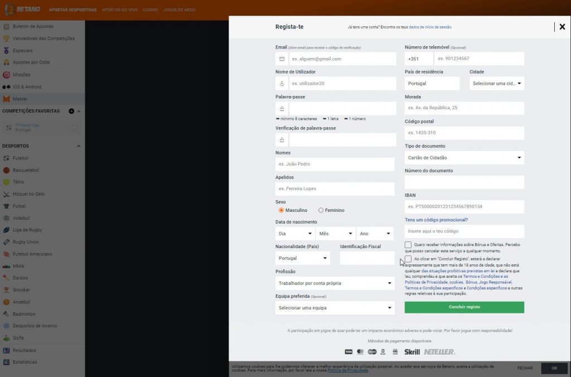Screen dimensions: 571x377
Task: Open the Cidade dropdown
Action: [497, 84]
